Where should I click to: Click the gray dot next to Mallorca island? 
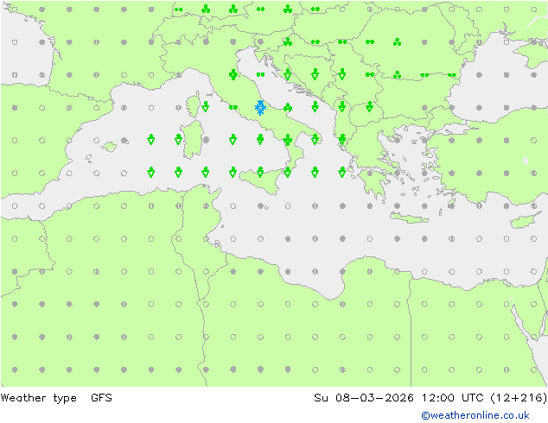pyautogui.click(x=124, y=141)
